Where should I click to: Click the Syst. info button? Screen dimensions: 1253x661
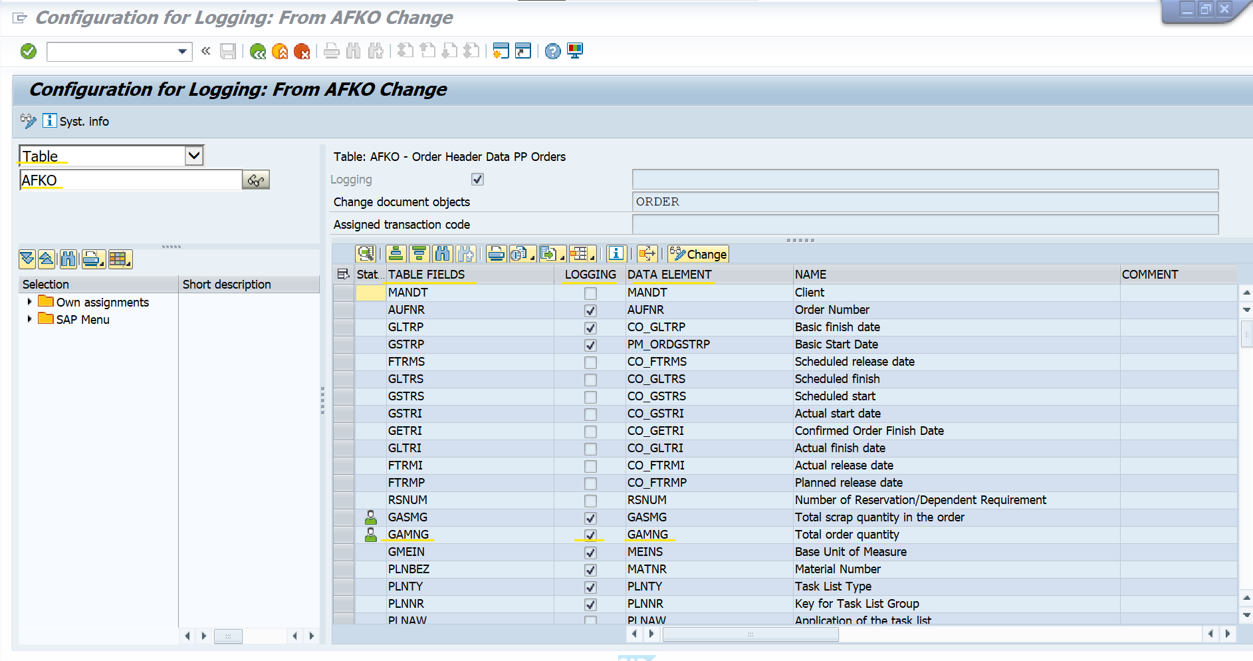coord(76,121)
